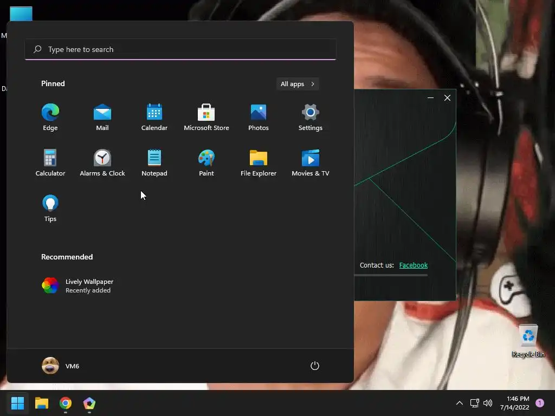Open the clock and date flyout
This screenshot has height=416, width=555.
(x=515, y=403)
